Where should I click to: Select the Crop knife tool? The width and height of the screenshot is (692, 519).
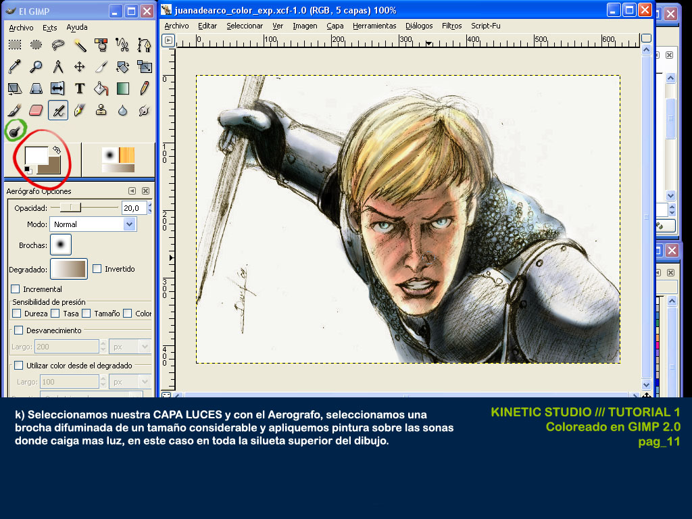101,67
